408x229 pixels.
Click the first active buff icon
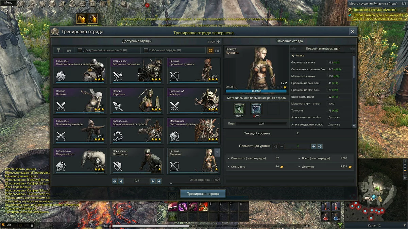(x=81, y=19)
